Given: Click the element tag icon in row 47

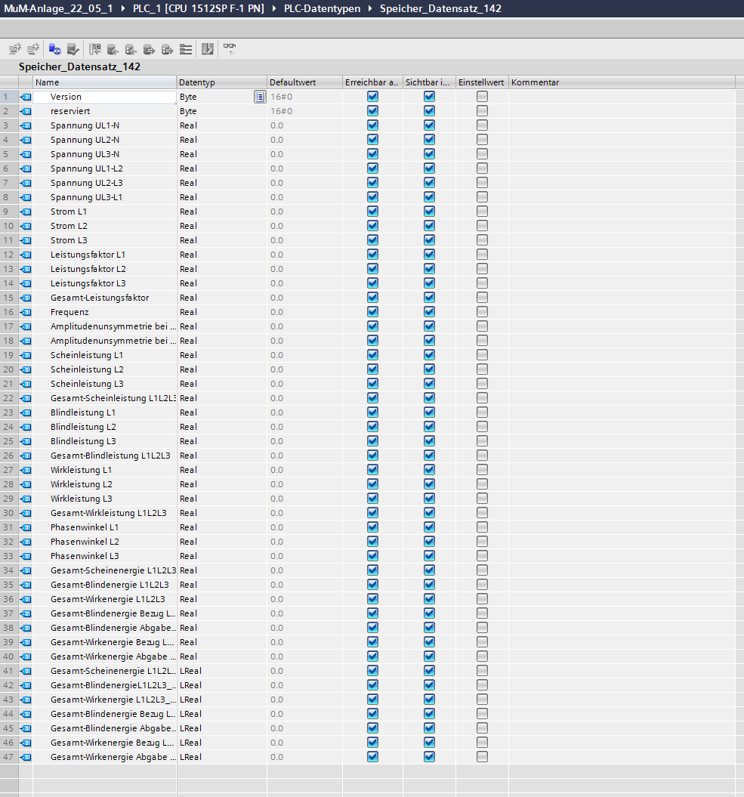Looking at the screenshot, I should pos(26,757).
